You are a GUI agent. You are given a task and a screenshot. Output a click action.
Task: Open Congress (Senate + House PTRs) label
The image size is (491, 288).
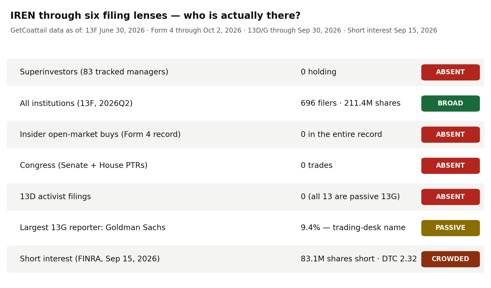tap(84, 165)
